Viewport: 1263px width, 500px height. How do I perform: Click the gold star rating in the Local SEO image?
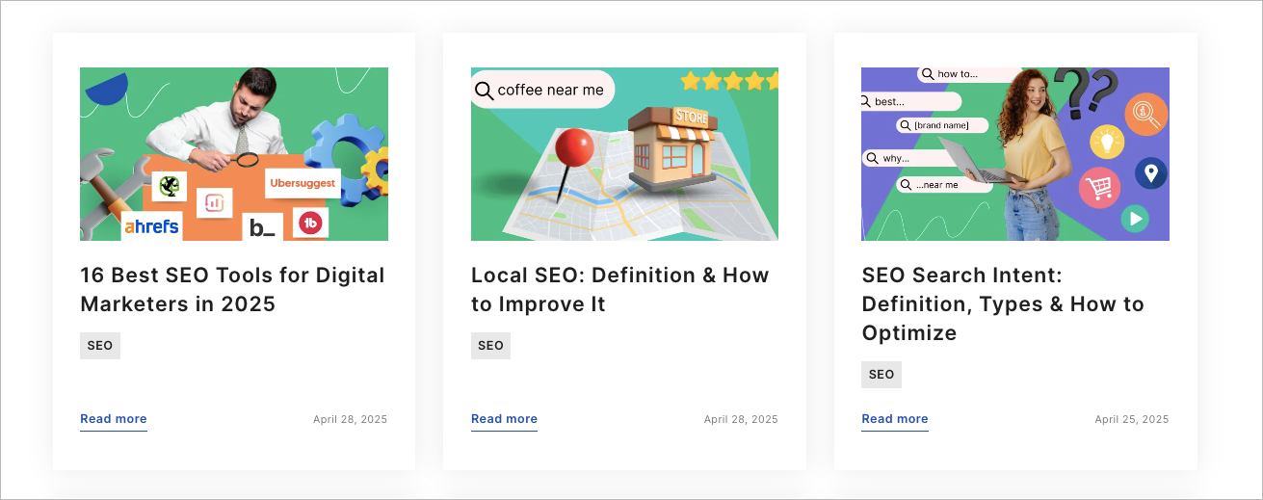pyautogui.click(x=728, y=81)
